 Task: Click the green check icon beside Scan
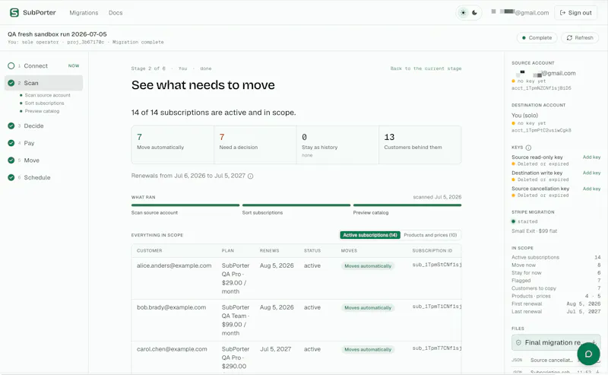click(x=11, y=83)
